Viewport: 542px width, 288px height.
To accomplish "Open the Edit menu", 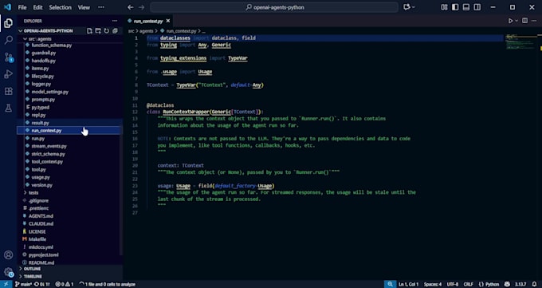I will [37, 7].
